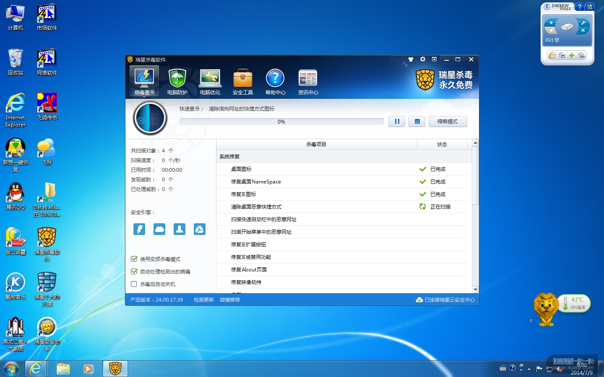Stop the running virus scan
This screenshot has width=604, height=377.
pos(417,121)
